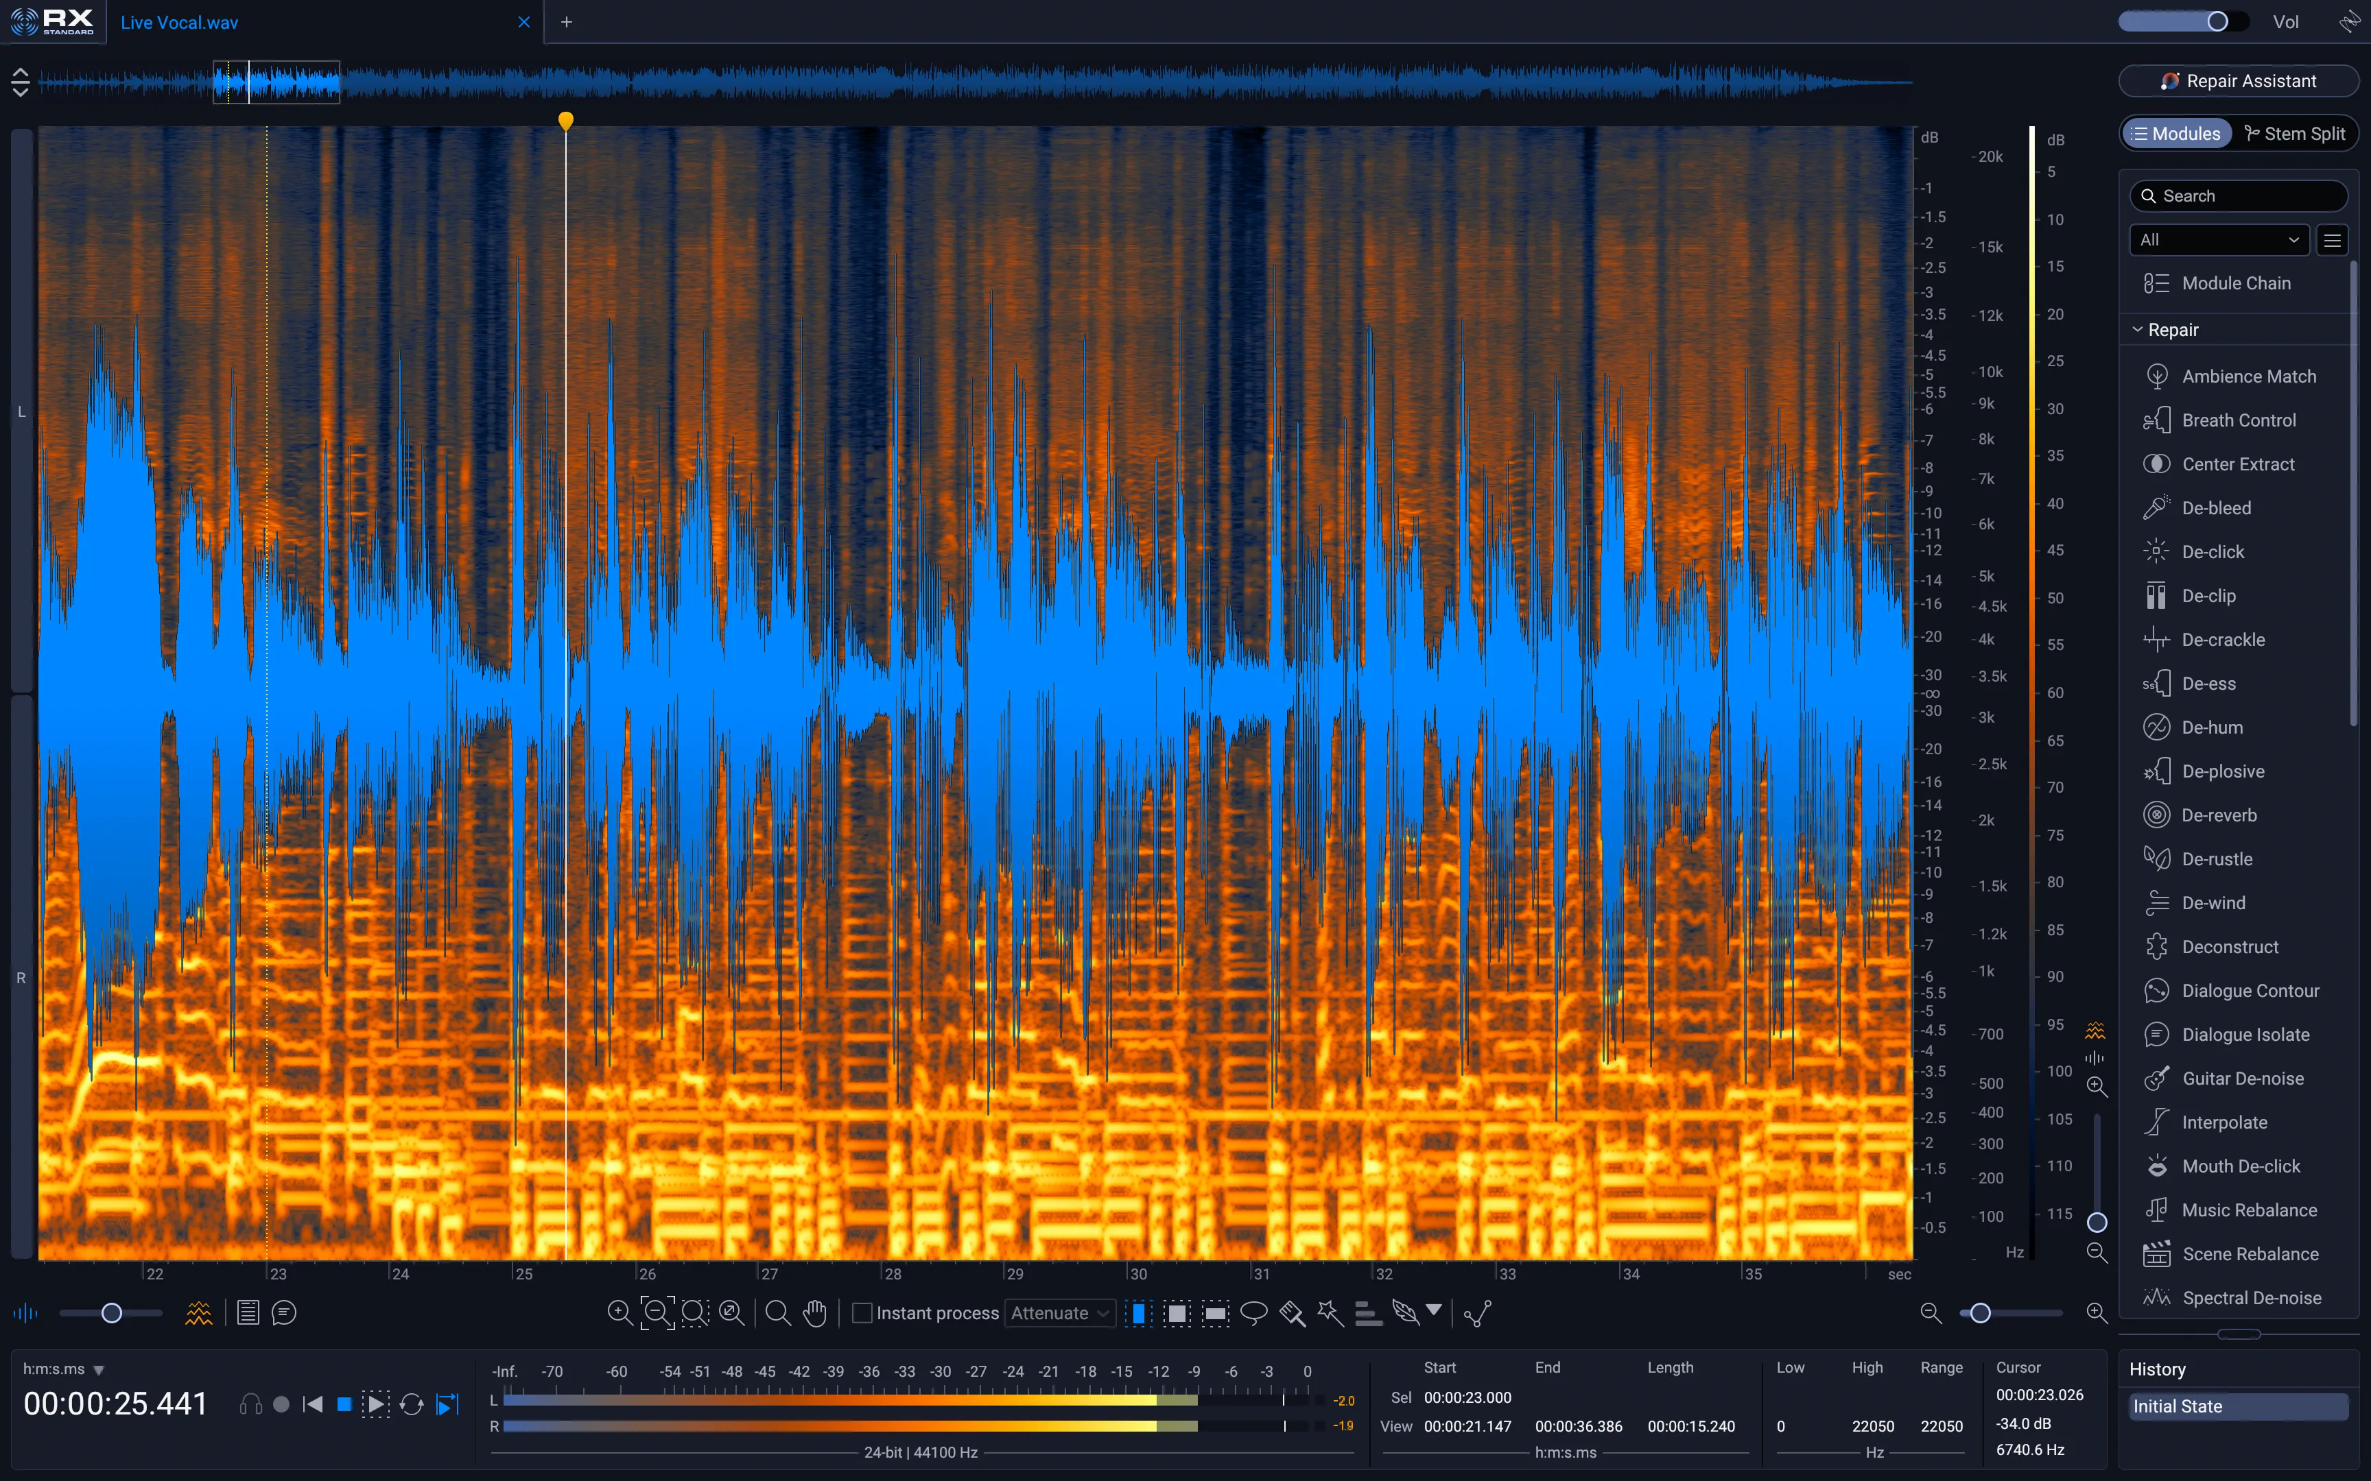Select the Hand tool for panning
The width and height of the screenshot is (2371, 1481).
click(x=815, y=1312)
